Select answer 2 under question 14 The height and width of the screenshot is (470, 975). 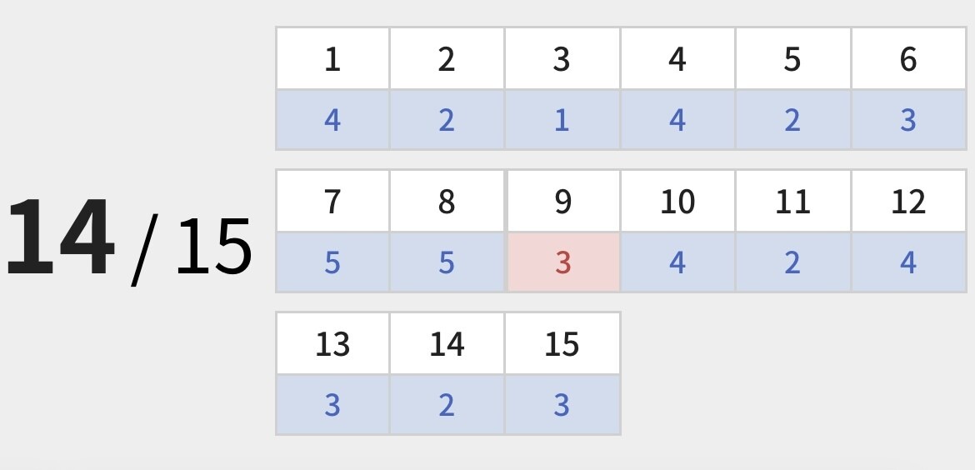point(447,405)
